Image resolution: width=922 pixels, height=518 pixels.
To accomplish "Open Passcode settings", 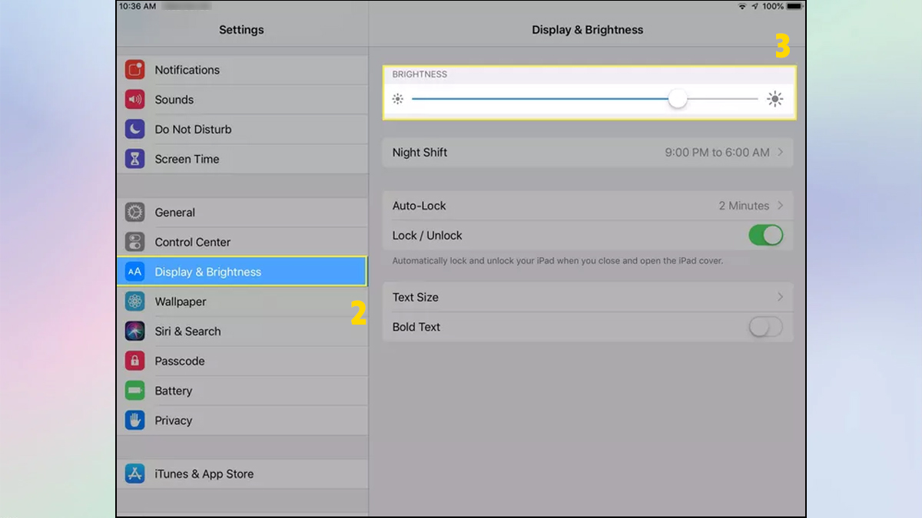I will (242, 361).
